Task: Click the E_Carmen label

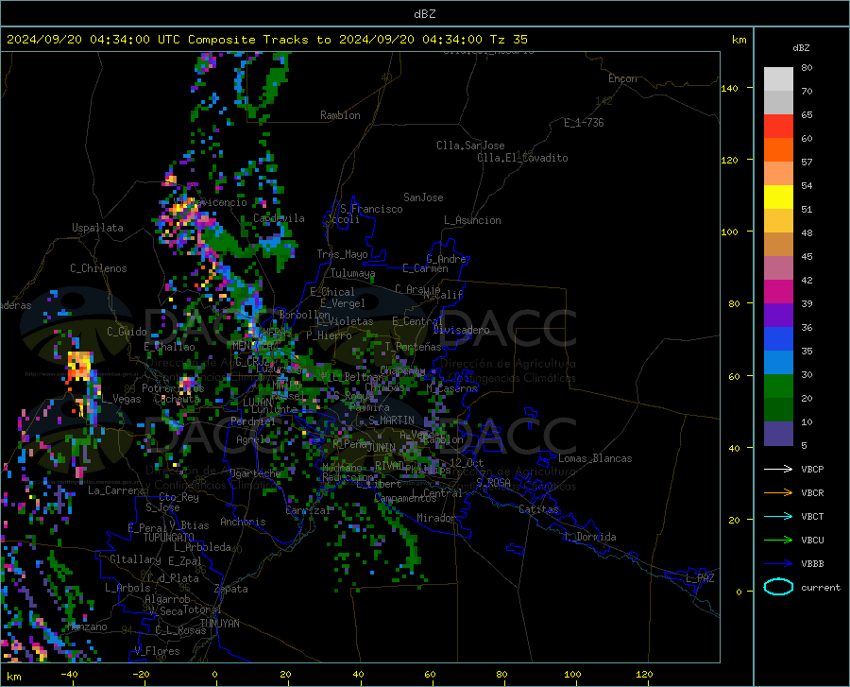Action: (425, 267)
